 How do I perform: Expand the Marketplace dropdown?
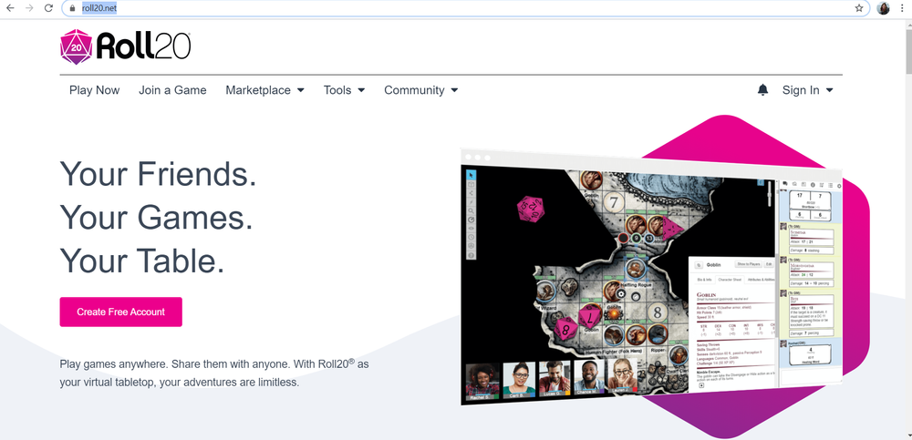click(265, 90)
